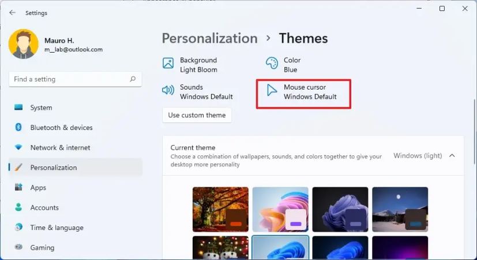
Task: Click the Background picture icon
Action: 168,63
